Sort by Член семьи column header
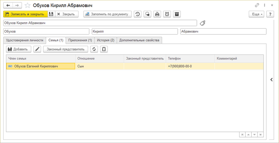The width and height of the screenshot is (279, 143). [41, 58]
